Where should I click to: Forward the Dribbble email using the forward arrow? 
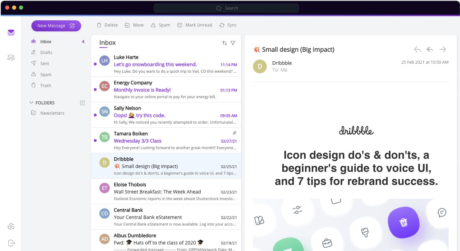point(443,49)
